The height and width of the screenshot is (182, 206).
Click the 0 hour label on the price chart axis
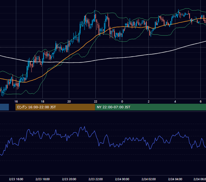click(122, 102)
